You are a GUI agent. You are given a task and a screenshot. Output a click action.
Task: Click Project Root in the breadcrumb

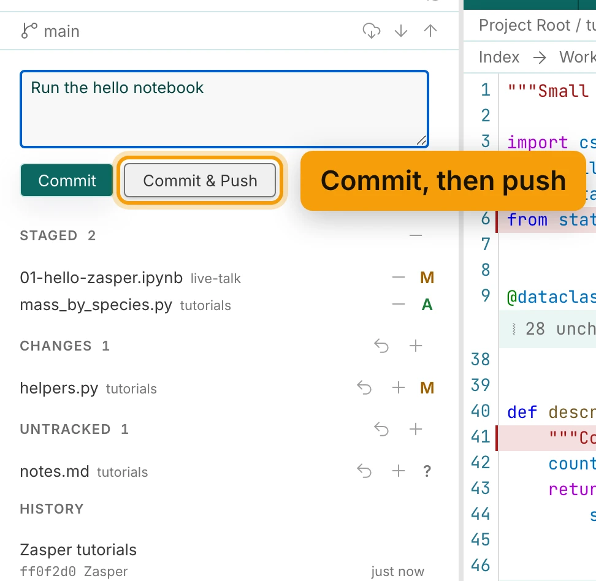click(x=524, y=26)
